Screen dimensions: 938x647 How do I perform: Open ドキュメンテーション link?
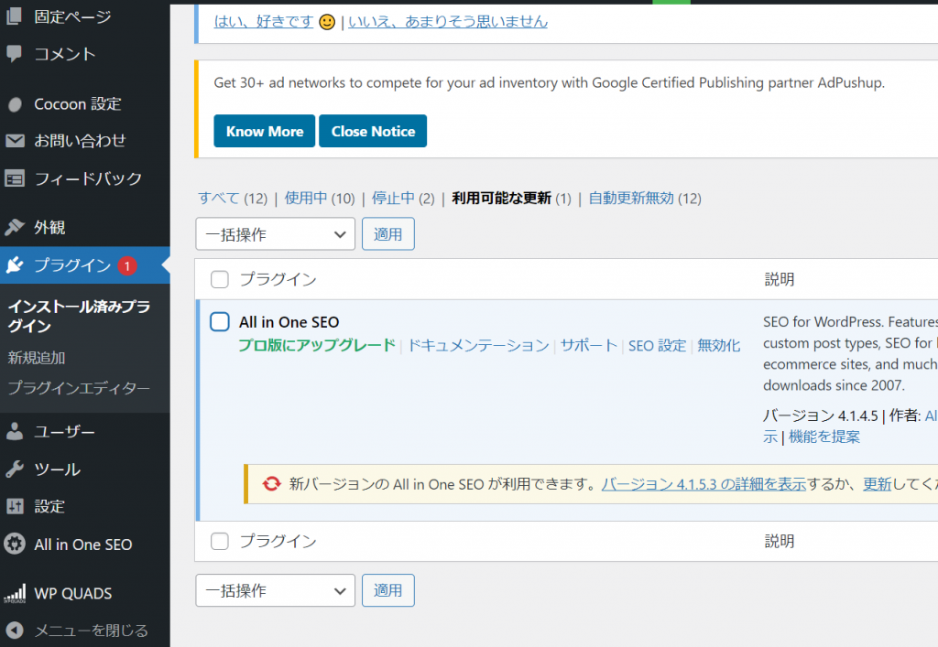pyautogui.click(x=478, y=345)
